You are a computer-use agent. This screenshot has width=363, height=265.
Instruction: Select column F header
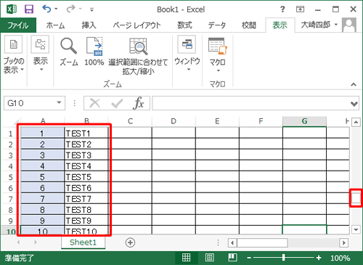click(x=261, y=121)
